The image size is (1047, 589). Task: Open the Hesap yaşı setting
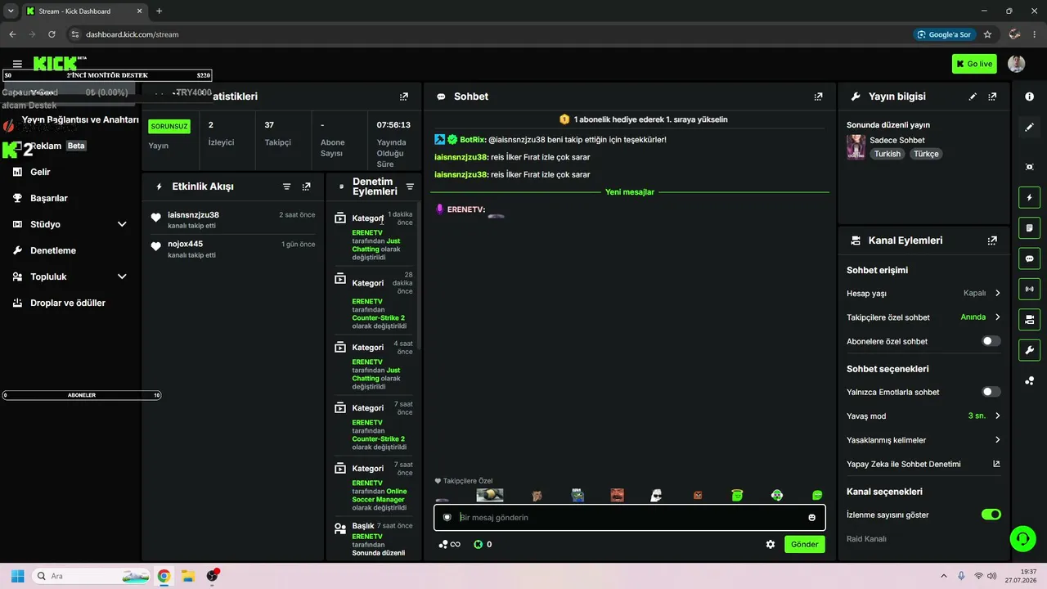click(x=923, y=293)
